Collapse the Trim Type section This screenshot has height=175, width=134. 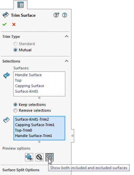66,36
